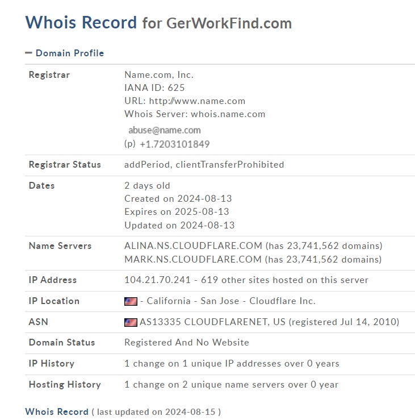Click the Registrar Status row label
The height and width of the screenshot is (420, 415).
coord(65,164)
